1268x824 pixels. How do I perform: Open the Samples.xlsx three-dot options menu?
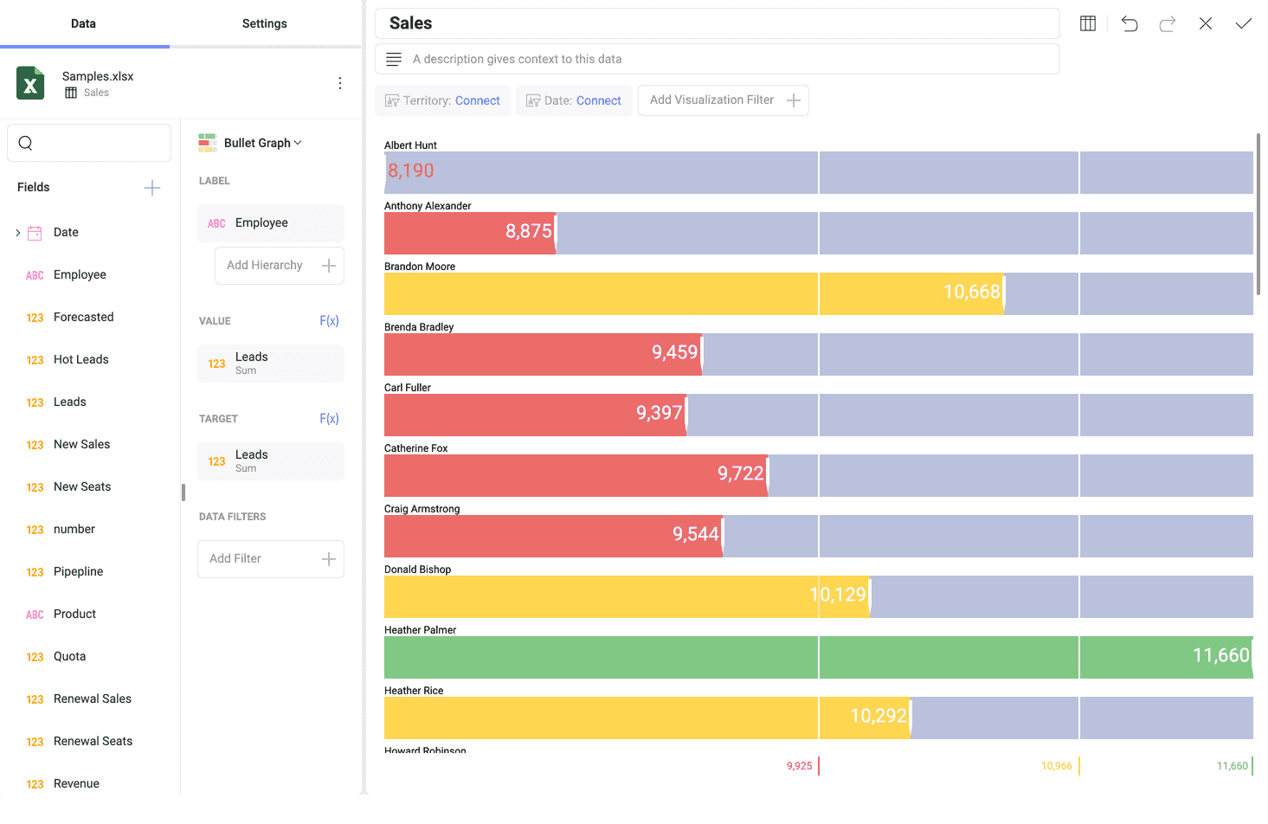point(340,83)
